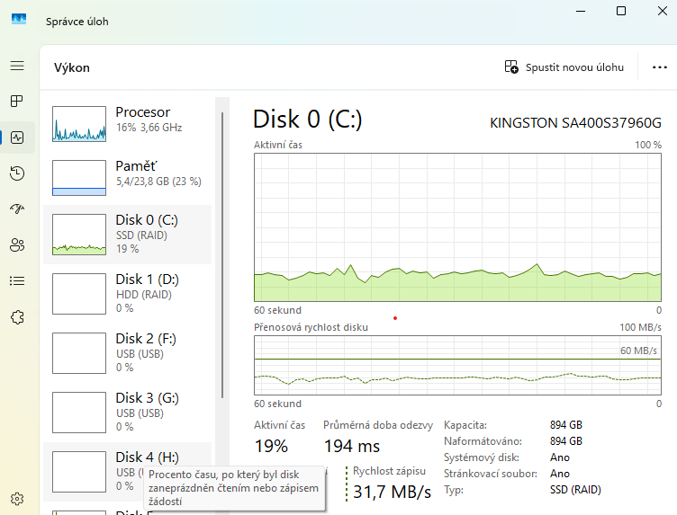The width and height of the screenshot is (677, 515).
Task: Select Disk 3 (G:) USB entry
Action: 144,412
